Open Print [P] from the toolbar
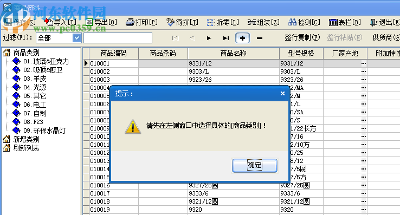The image size is (400, 215). point(141,22)
